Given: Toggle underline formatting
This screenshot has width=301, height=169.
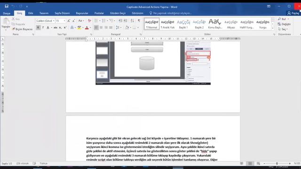Looking at the screenshot, I should [x=48, y=28].
